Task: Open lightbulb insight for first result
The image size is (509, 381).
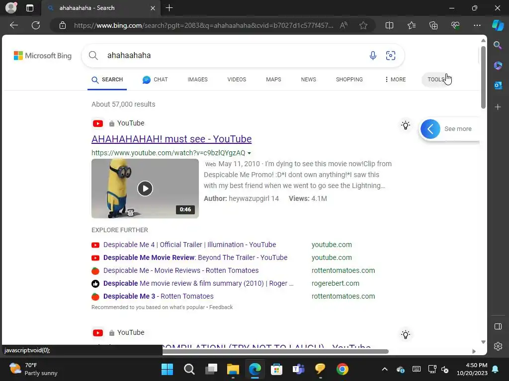Action: coord(406,125)
